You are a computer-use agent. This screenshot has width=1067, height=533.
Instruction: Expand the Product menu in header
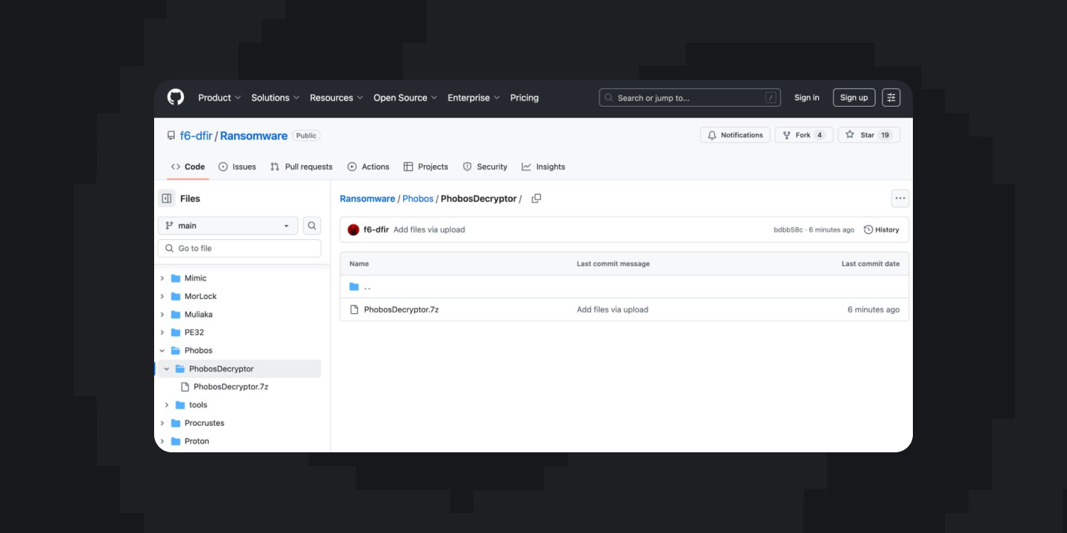click(x=219, y=98)
